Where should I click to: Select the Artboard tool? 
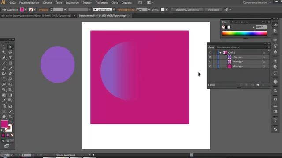coord(4,111)
